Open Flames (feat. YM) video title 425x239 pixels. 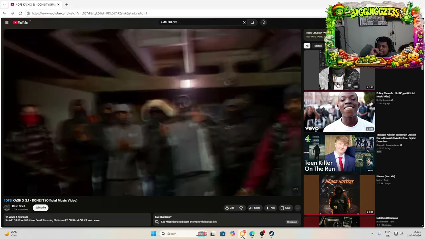pyautogui.click(x=386, y=177)
